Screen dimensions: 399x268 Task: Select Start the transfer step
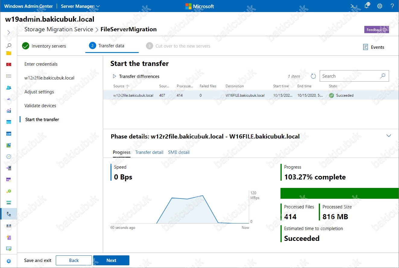42,120
